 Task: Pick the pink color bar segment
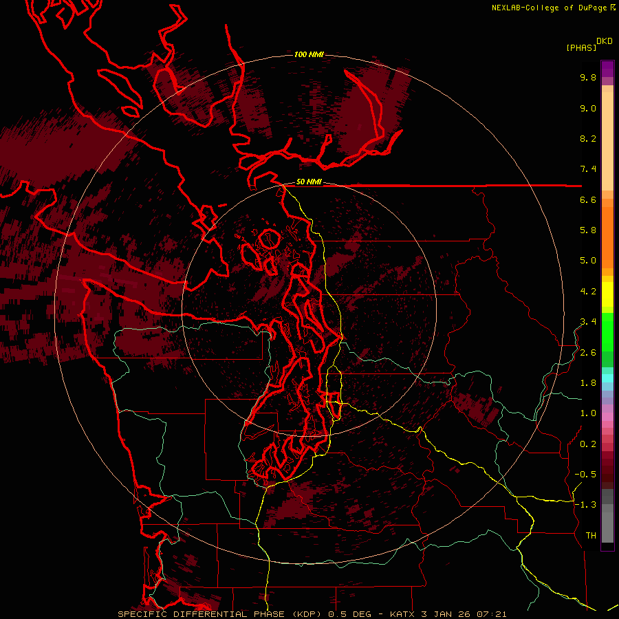coord(607,417)
